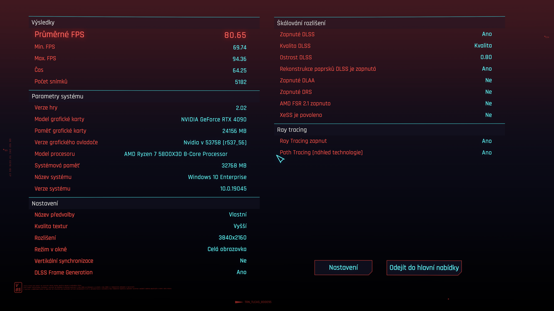The width and height of the screenshot is (554, 311).
Task: Click the V 85 badge icon
Action: [x=18, y=287]
